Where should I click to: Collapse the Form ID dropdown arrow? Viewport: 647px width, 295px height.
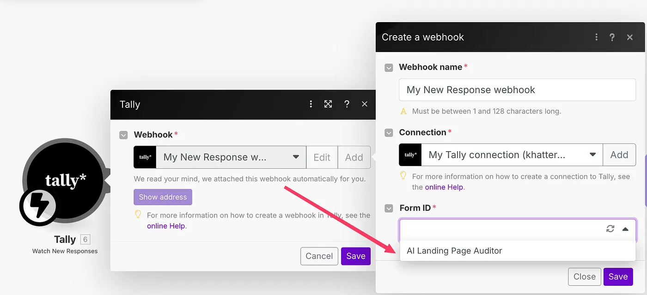point(625,229)
